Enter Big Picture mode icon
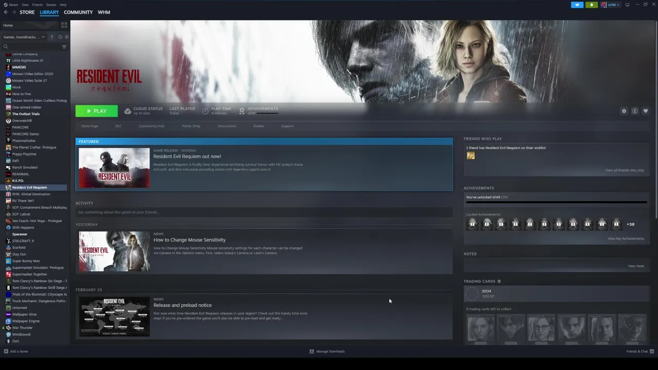Viewport: 658px width, 370px height. coord(627,5)
